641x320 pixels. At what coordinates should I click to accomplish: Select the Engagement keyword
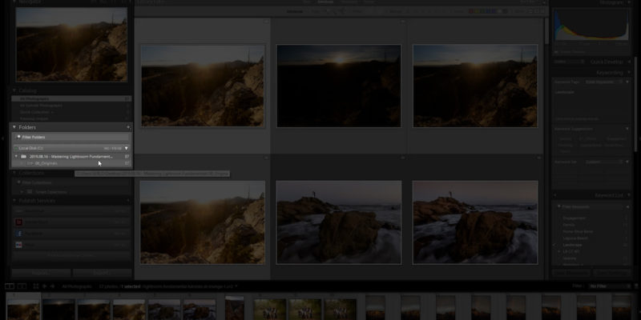[574, 218]
